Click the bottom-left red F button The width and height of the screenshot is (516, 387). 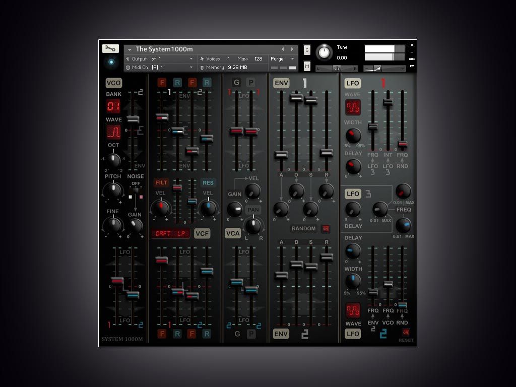tap(162, 334)
